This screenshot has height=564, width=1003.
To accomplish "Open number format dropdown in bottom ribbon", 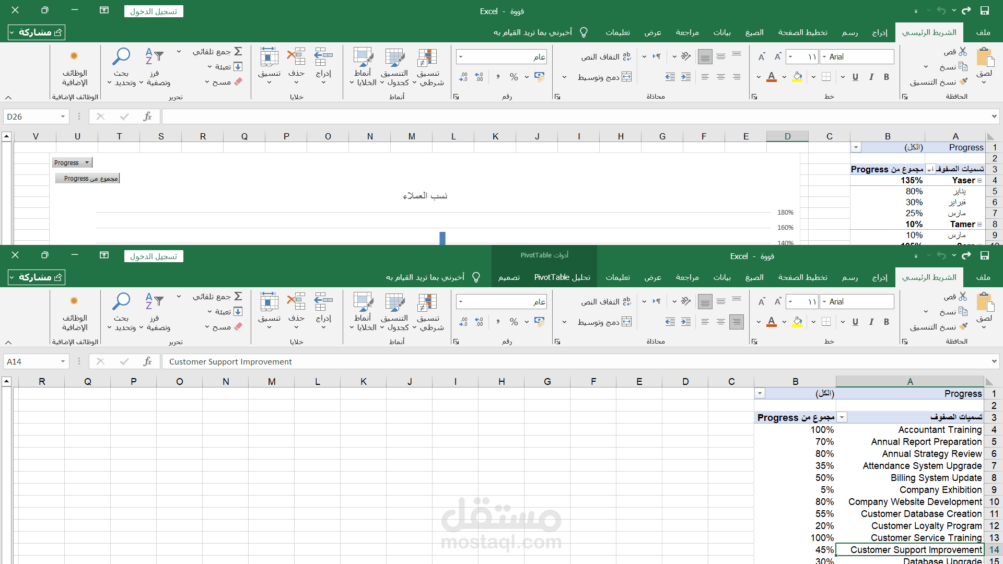I will 461,301.
